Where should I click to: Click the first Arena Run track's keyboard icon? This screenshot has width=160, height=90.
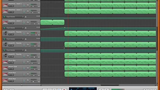[5, 74]
